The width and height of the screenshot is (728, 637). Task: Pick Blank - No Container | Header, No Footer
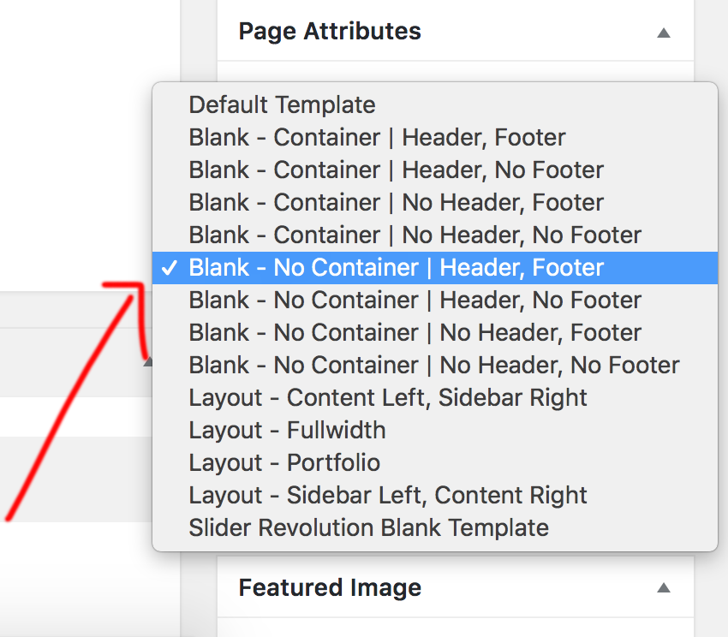pyautogui.click(x=435, y=301)
